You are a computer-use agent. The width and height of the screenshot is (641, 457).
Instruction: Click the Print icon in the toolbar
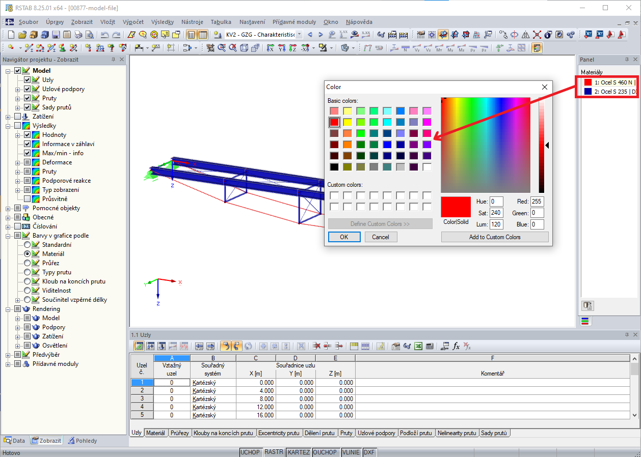point(78,35)
